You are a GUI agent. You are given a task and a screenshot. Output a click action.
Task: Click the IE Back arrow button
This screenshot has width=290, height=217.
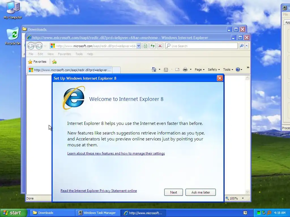(31, 46)
